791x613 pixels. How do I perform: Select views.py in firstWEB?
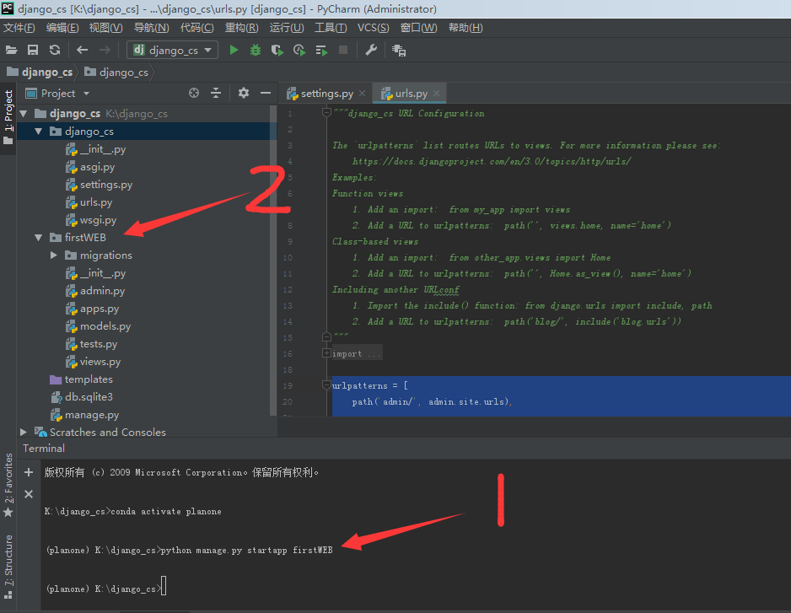tap(100, 361)
